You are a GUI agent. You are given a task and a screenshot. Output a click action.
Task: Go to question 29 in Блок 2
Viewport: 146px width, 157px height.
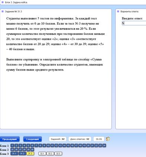28,150
